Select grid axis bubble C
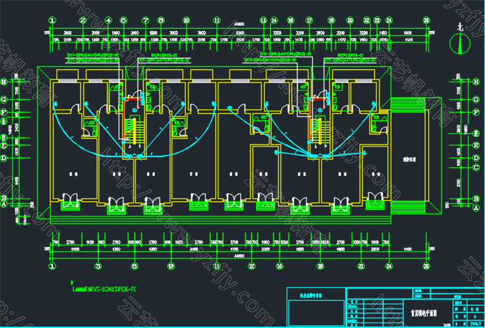The height and width of the screenshot is (328, 485). tap(476, 167)
